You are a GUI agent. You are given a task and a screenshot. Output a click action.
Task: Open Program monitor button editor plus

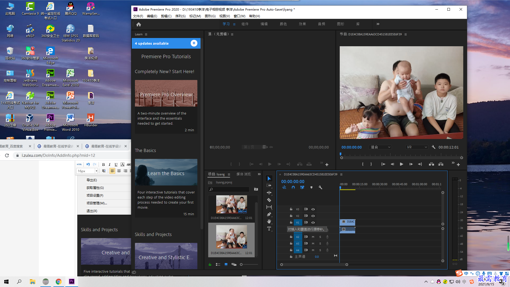(x=458, y=165)
